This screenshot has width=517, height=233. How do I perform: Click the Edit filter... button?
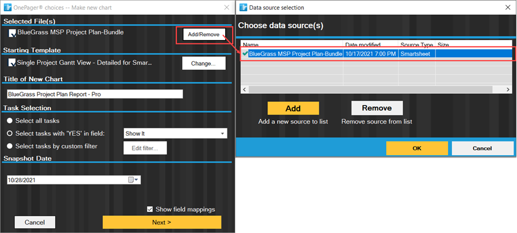[x=145, y=148]
